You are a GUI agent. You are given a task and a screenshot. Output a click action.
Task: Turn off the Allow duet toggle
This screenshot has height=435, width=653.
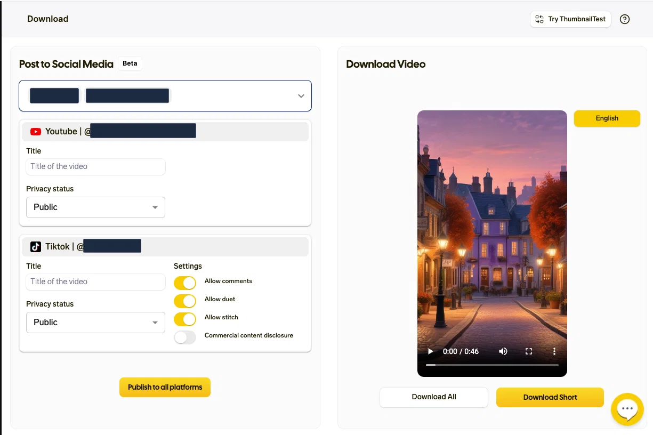coord(185,301)
